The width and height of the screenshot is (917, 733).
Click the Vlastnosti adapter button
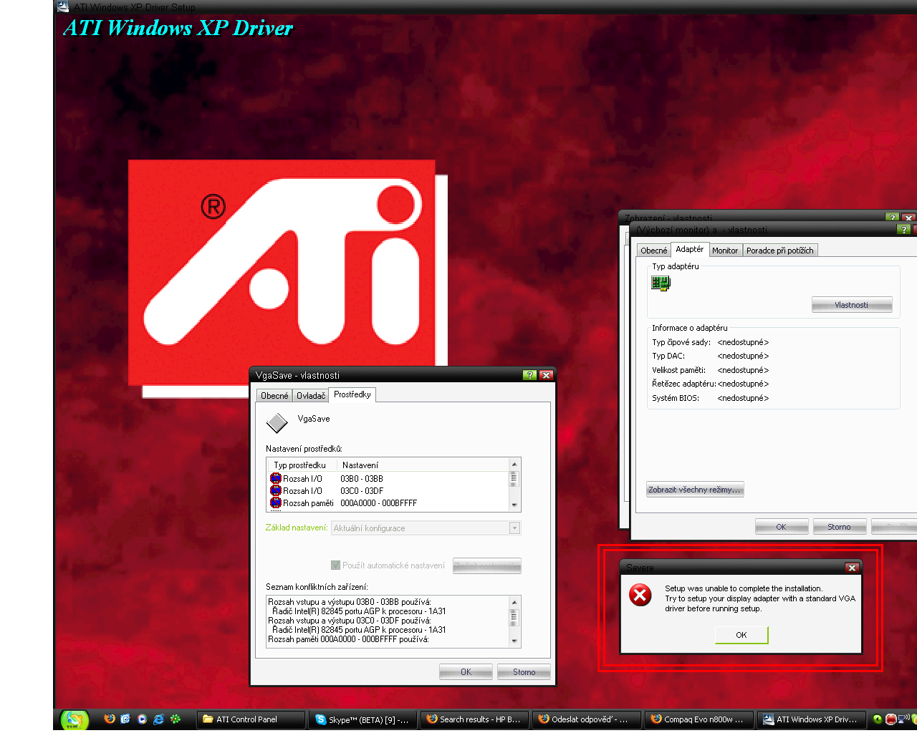point(851,305)
